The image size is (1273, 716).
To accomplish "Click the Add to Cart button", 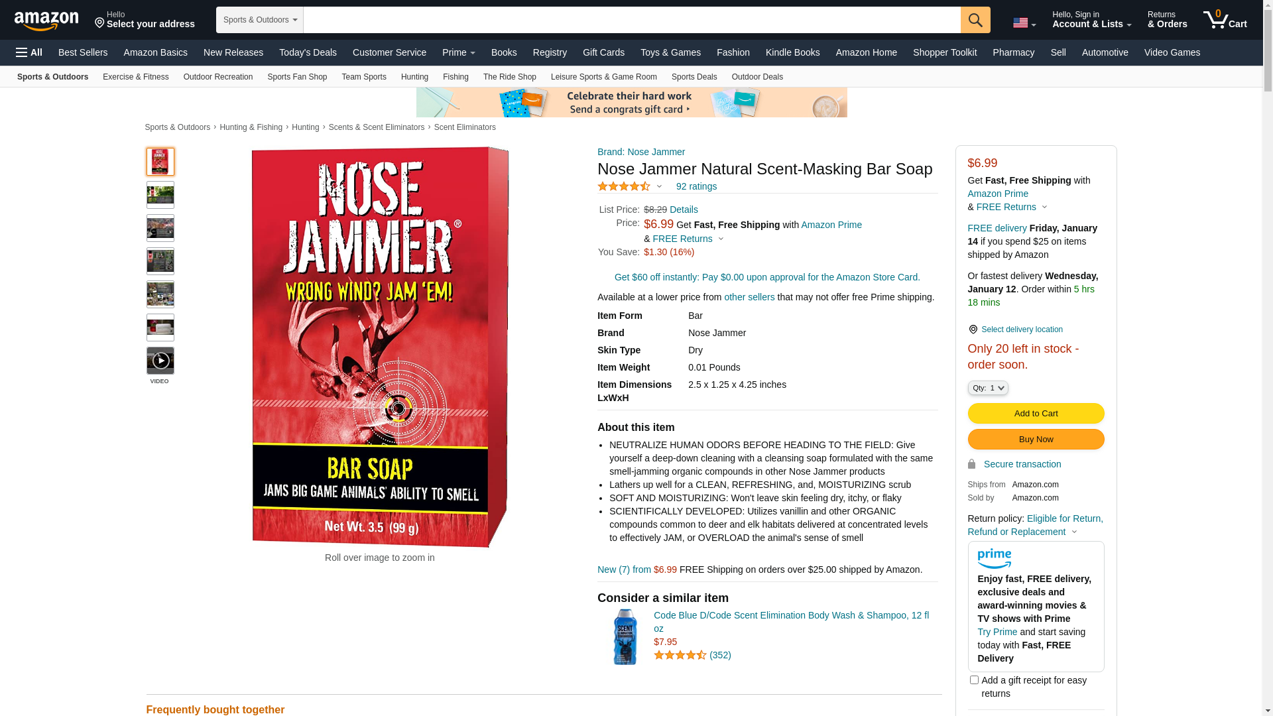I will tap(1036, 414).
